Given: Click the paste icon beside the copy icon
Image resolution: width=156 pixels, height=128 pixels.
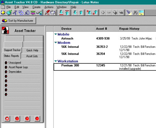Looking at the screenshot, I should pos(27,13).
